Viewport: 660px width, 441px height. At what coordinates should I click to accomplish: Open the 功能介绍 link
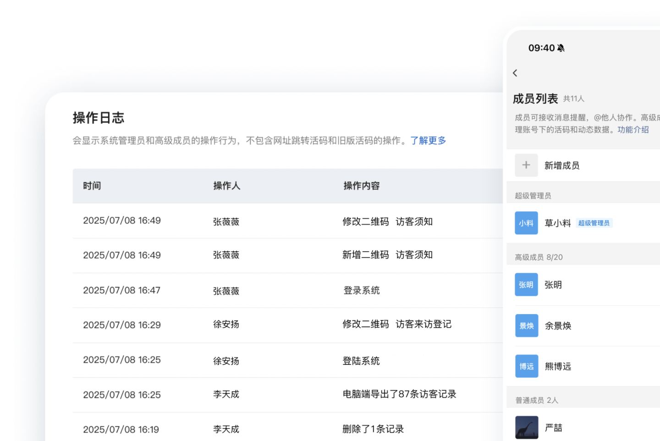point(633,130)
